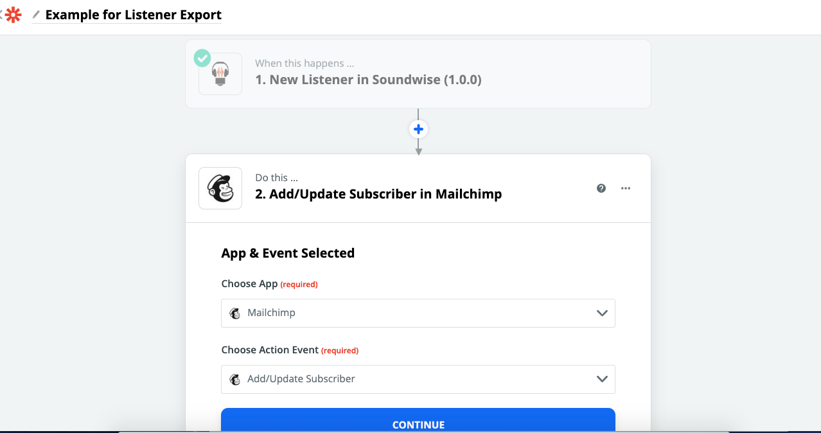Expand the Choose Action Event chevron arrow
821x433 pixels.
pos(602,379)
